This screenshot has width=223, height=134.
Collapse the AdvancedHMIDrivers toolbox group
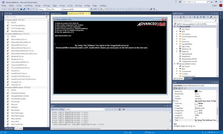click(6, 34)
